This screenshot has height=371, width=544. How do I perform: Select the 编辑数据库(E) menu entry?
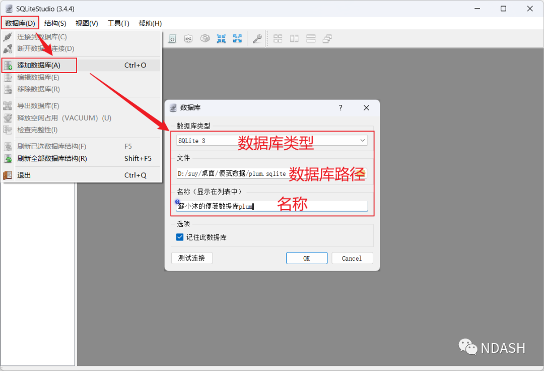[81, 78]
